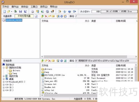This screenshot has height=102, width=139.
Task: Collapse the 我的ISO文档 tree node
Action: pyautogui.click(x=4, y=68)
